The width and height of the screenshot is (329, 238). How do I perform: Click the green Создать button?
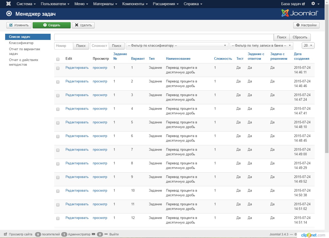[52, 25]
